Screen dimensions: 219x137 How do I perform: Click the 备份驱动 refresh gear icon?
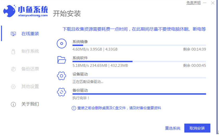pyautogui.click(x=61, y=92)
